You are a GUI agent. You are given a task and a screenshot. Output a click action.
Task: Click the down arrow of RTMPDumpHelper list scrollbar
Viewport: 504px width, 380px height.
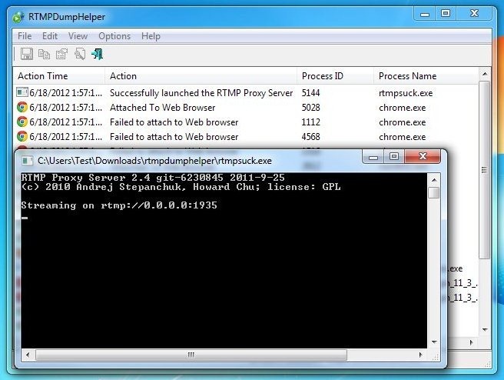(485, 330)
